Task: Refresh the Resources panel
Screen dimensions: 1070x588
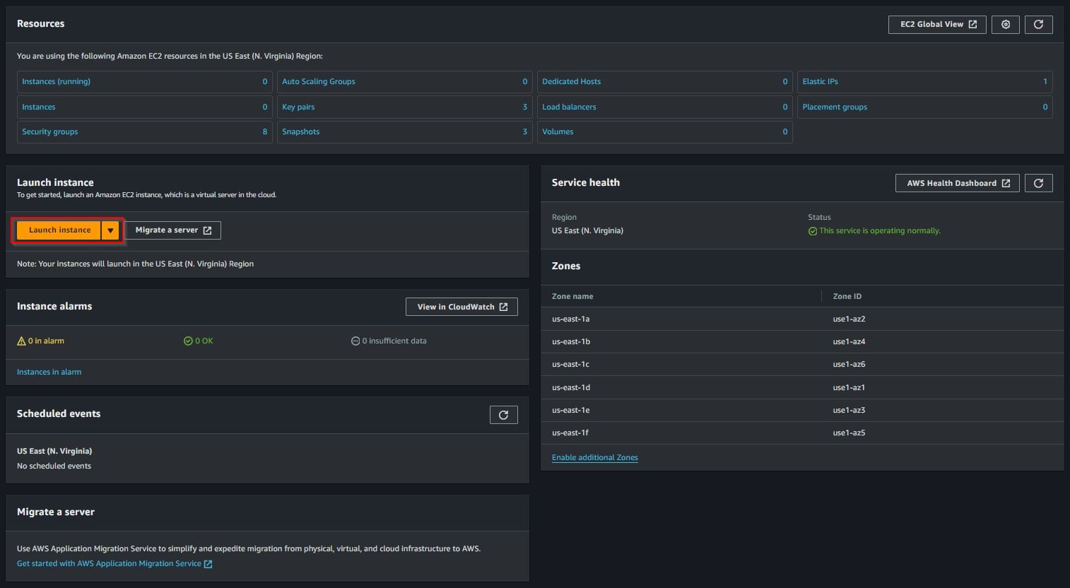Action: point(1038,24)
